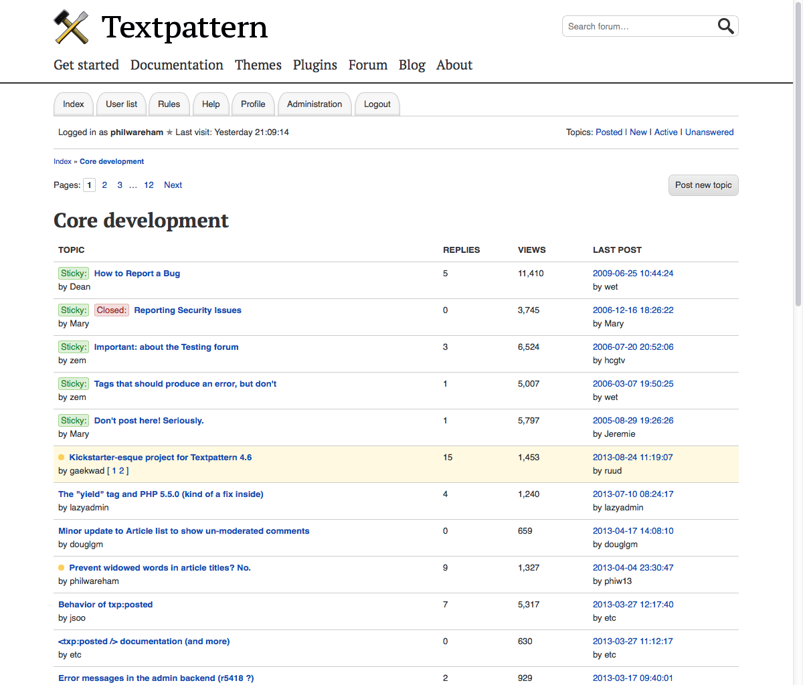Open last post dated 2006-07-20 20:52:06

pos(633,347)
